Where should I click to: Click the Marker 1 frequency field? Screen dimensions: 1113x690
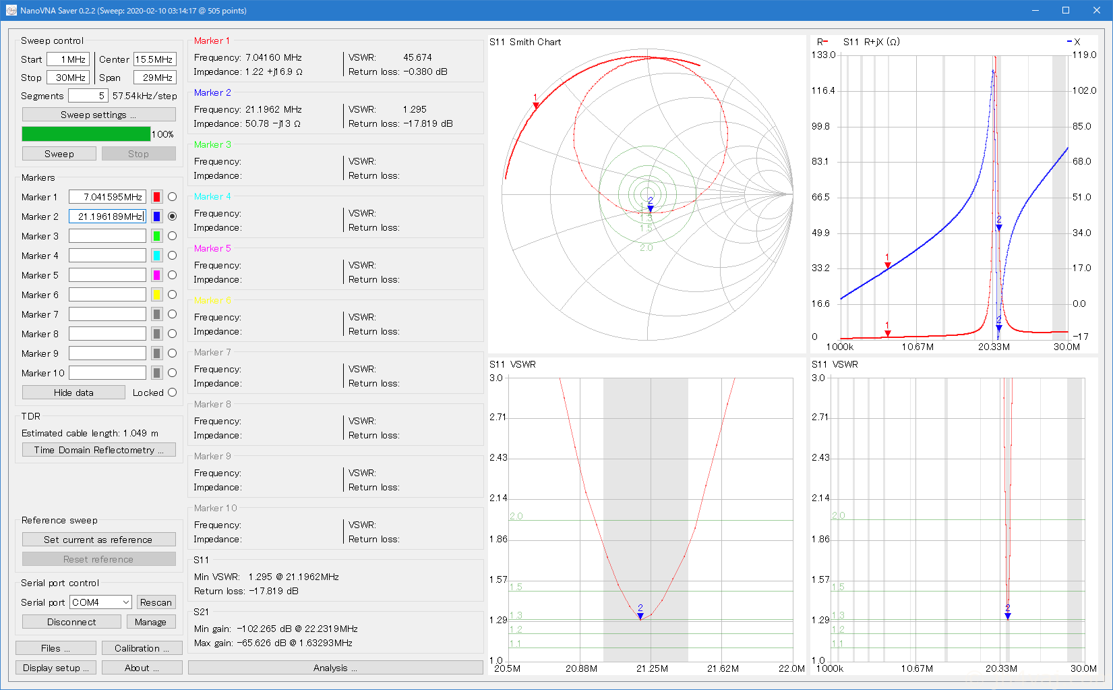pos(107,197)
